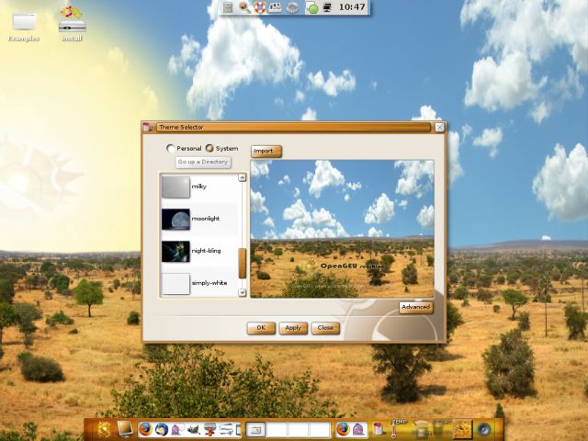The width and height of the screenshot is (588, 441).
Task: Click the Apply button
Action: point(293,328)
